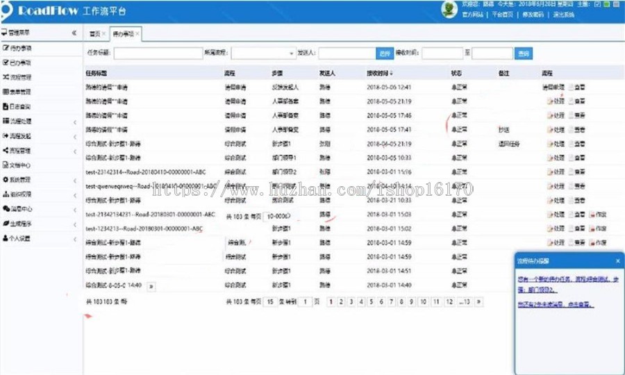Screen dimensions: 625x375
Task: Click the next page » button after …13
Action: (x=478, y=301)
